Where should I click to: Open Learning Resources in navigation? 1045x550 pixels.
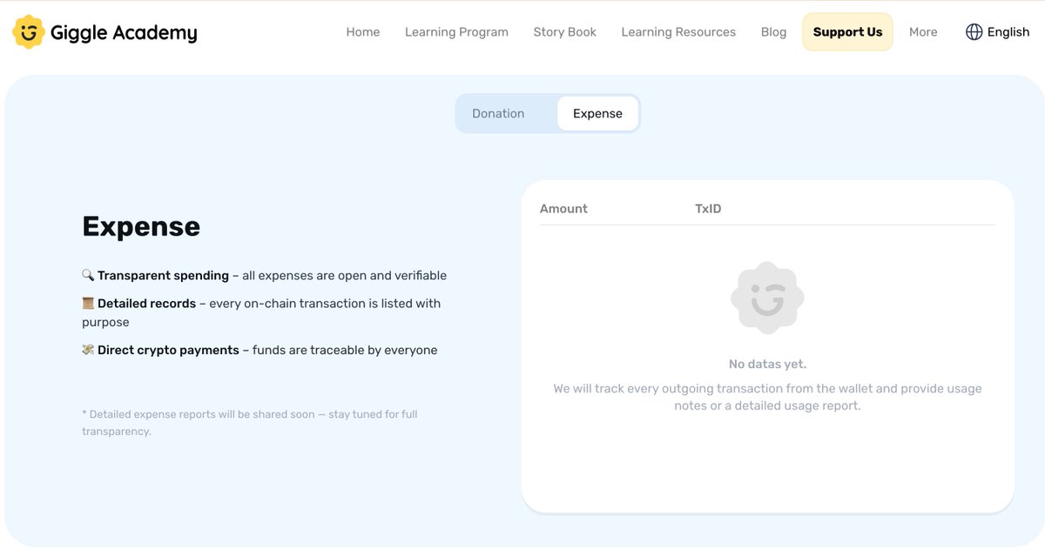(x=678, y=32)
